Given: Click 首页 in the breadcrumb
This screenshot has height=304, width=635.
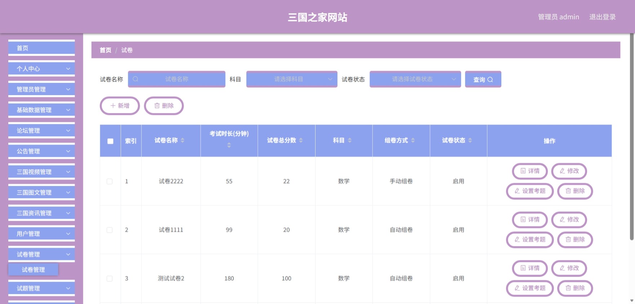Looking at the screenshot, I should pyautogui.click(x=106, y=50).
